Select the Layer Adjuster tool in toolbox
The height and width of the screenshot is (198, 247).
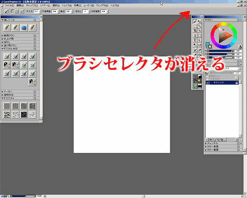click(200, 22)
